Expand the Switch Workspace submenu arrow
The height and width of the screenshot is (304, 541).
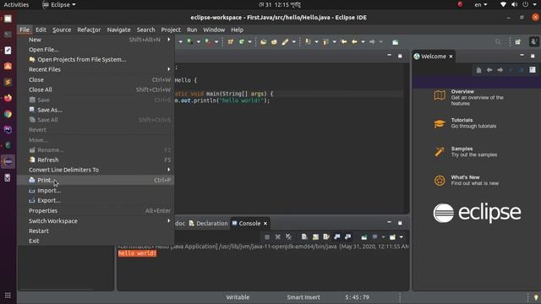169,220
